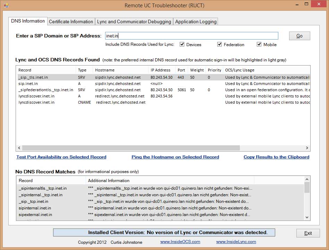Viewport: 329px width, 250px height.
Task: Open the Certificate Information tab
Action: click(71, 21)
